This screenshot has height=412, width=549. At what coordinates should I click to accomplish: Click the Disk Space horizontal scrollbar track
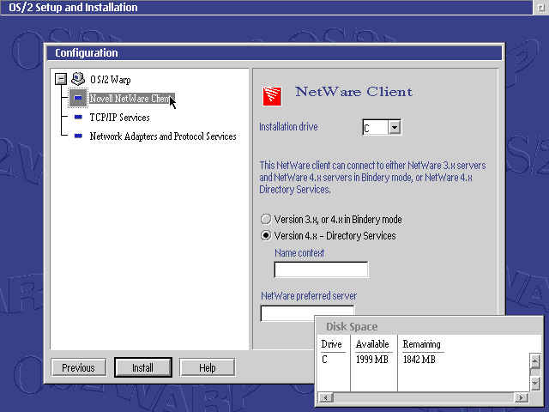pyautogui.click(x=423, y=397)
